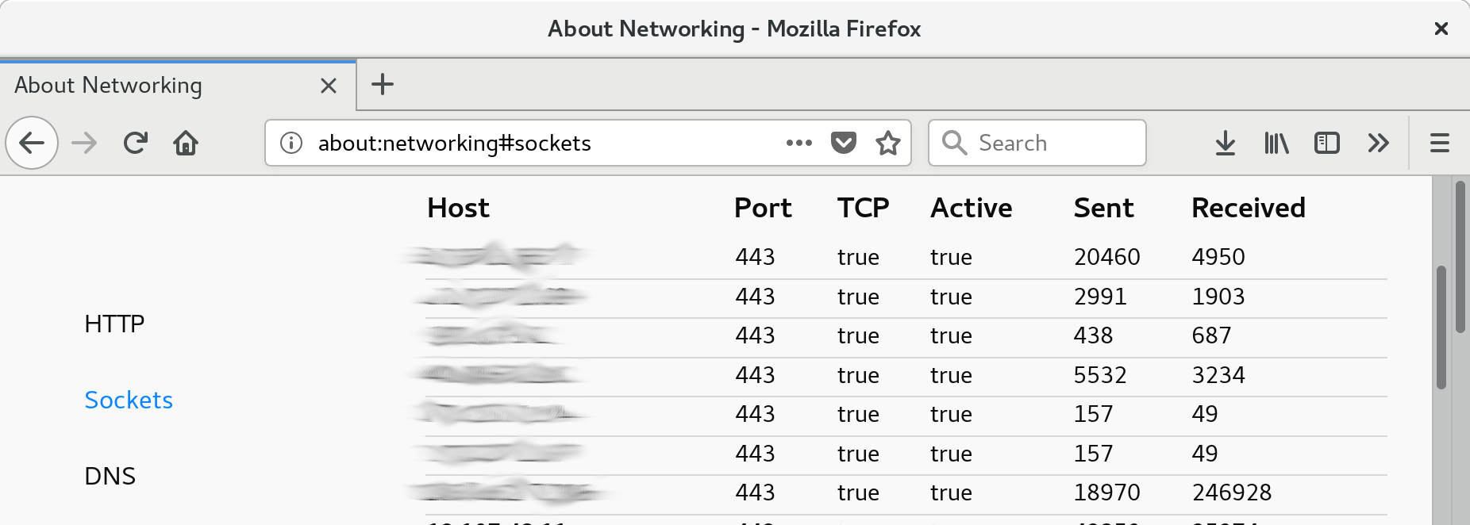The width and height of the screenshot is (1470, 525).
Task: Open the Firefox home page
Action: [186, 143]
